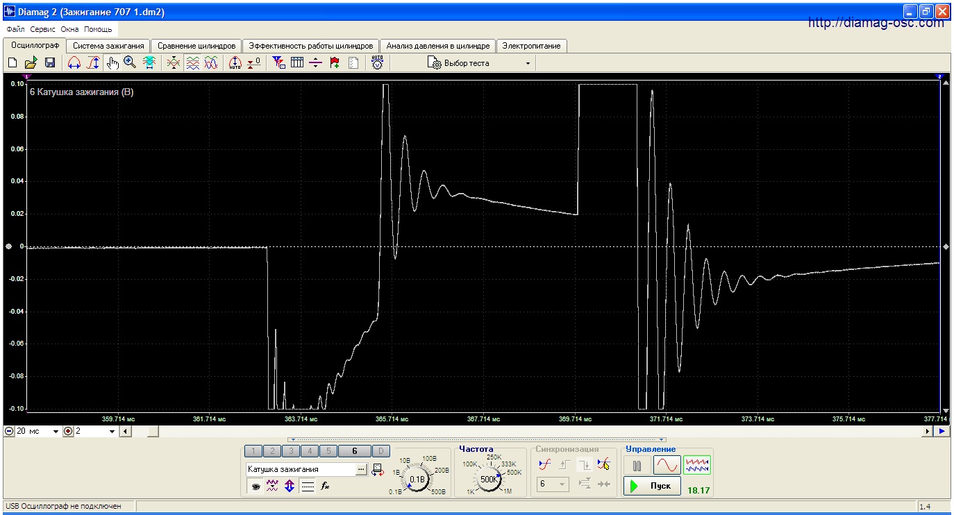The height and width of the screenshot is (515, 954).
Task: Toggle channel 6 selector button
Action: 354,451
